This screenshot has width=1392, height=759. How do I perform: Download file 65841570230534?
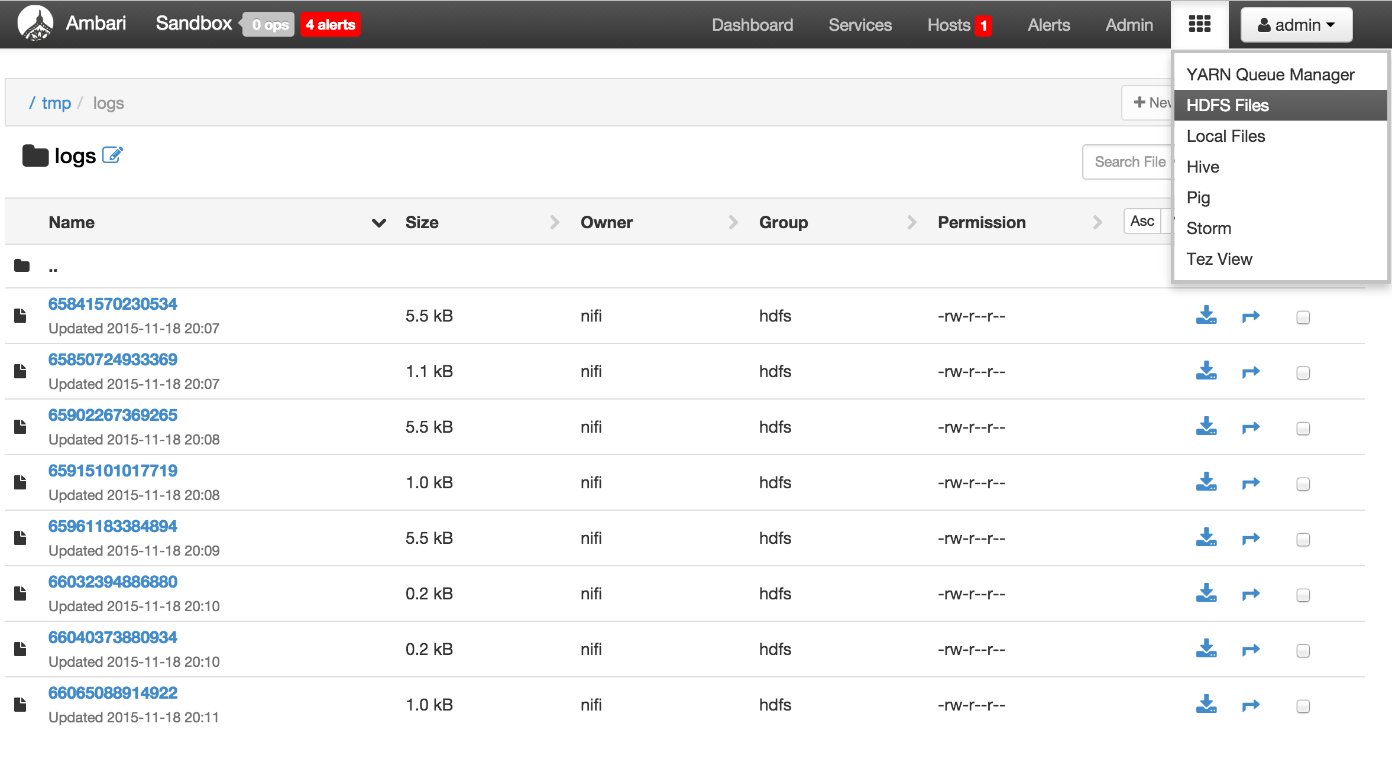(x=1206, y=316)
